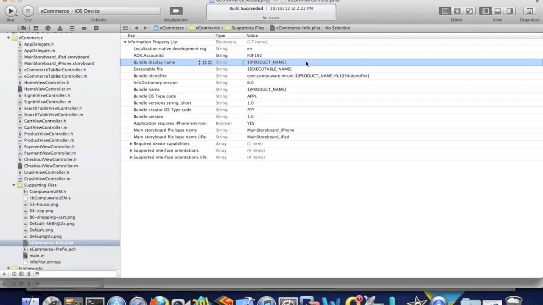Open type popup for Bundle display name

click(x=243, y=62)
